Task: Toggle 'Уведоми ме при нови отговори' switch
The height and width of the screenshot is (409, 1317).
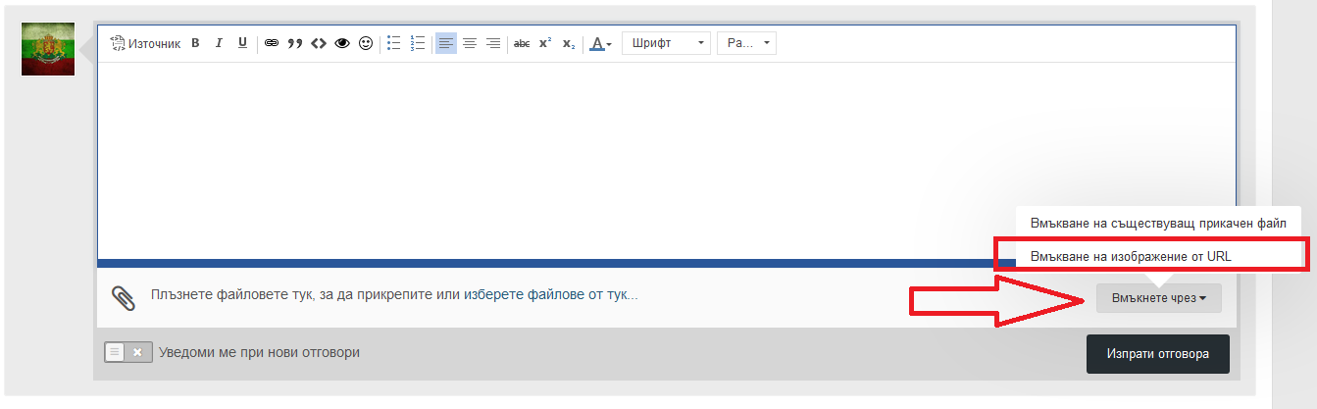Action: tap(128, 352)
